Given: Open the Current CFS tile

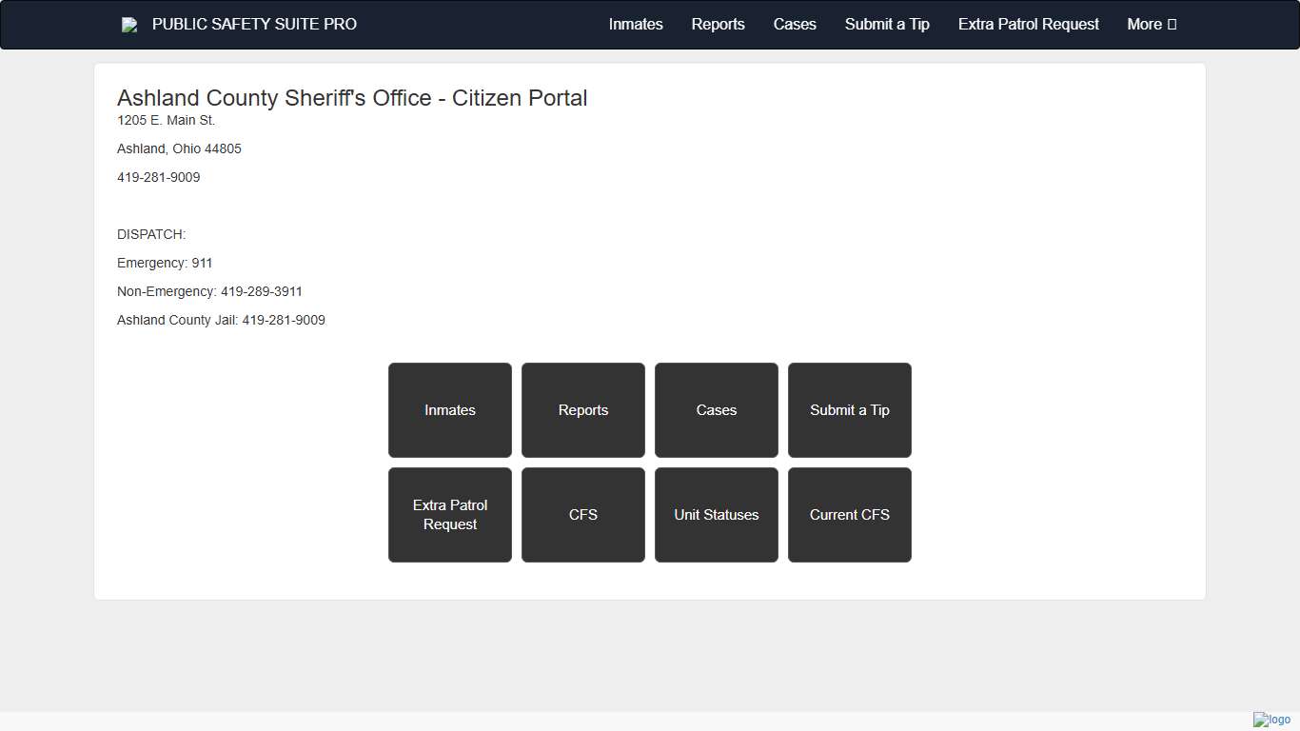Looking at the screenshot, I should [850, 515].
